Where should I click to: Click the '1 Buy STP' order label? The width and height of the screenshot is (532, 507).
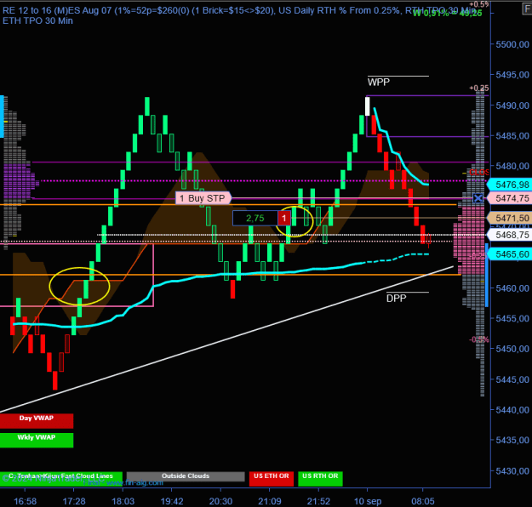coord(203,198)
